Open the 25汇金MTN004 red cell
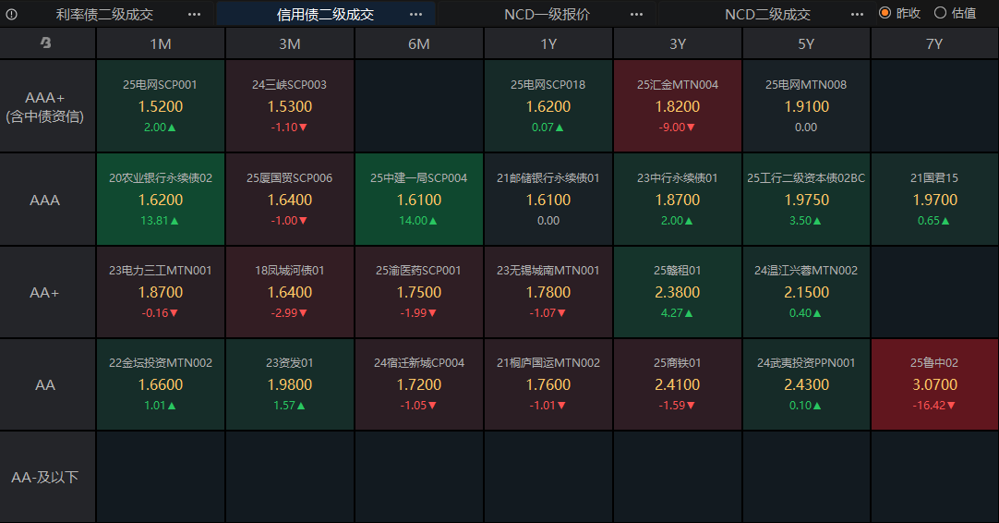 [678, 106]
